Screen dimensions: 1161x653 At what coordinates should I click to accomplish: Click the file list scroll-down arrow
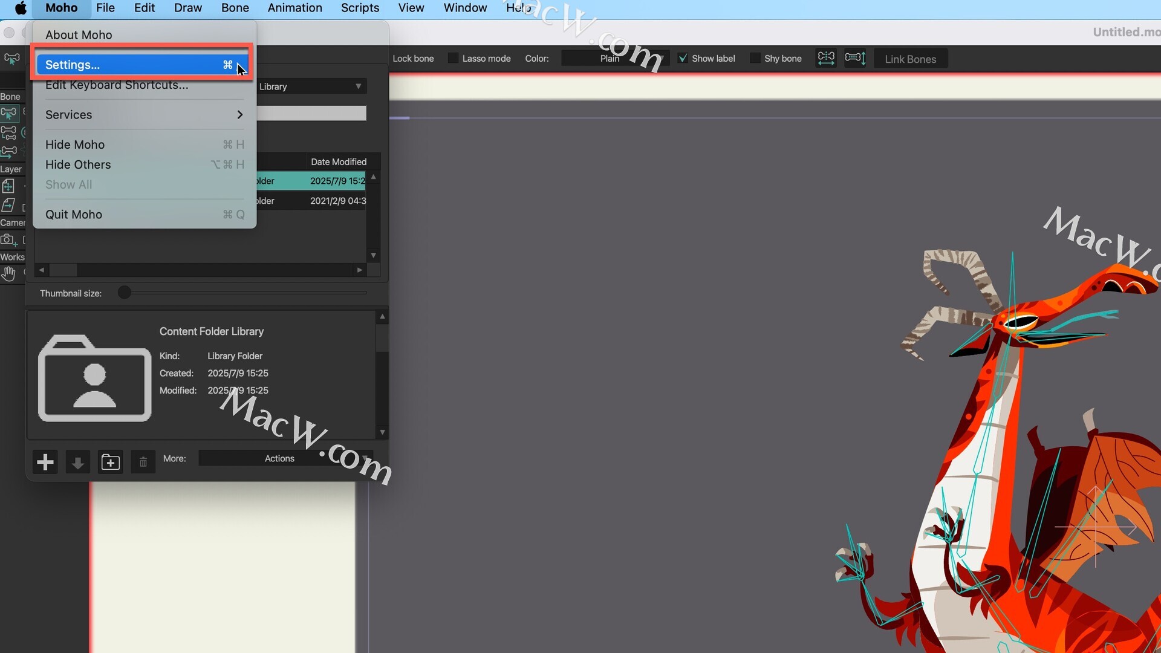(374, 255)
